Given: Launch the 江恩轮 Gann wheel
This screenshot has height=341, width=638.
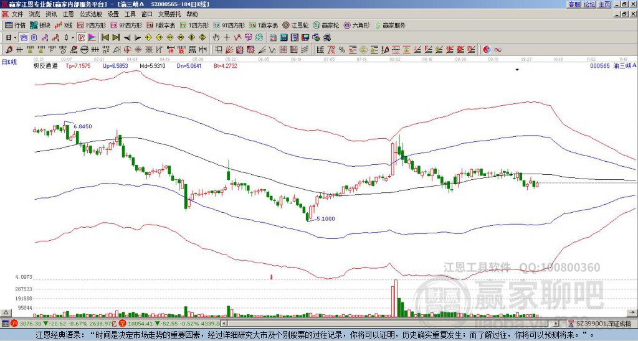Looking at the screenshot, I should point(295,25).
